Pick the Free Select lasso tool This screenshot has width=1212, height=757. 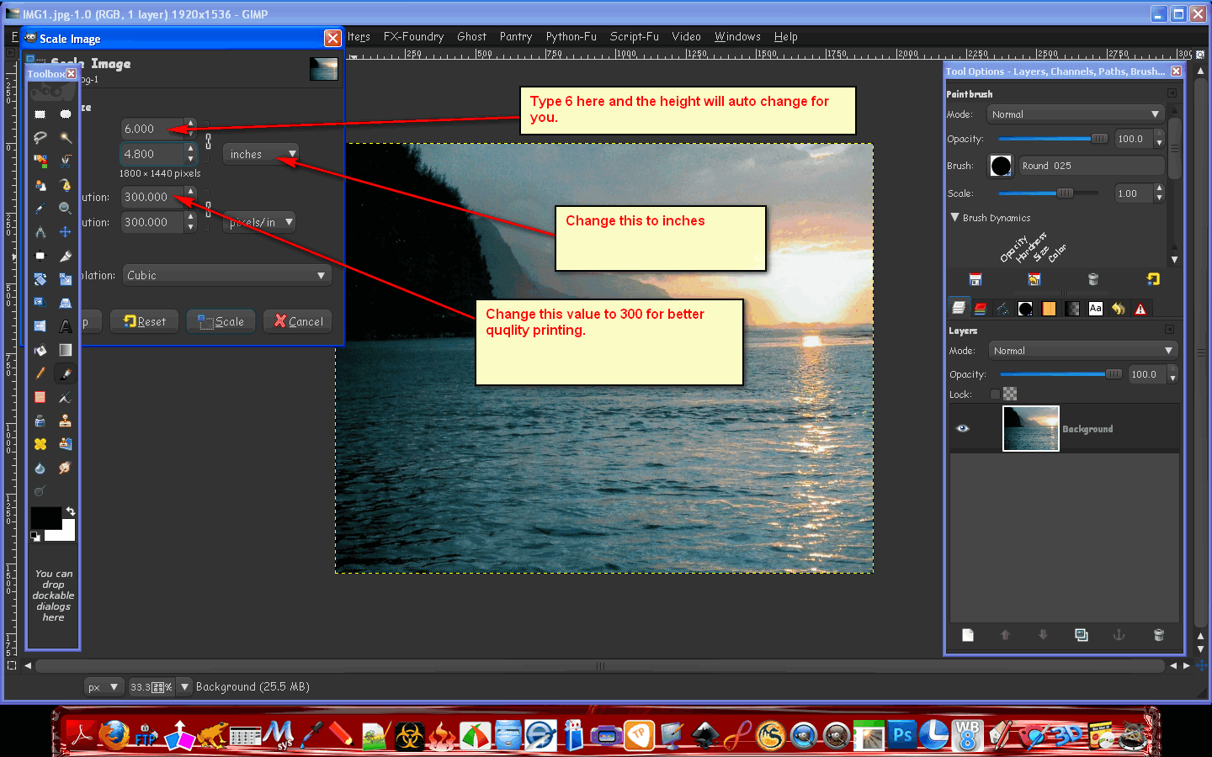[x=40, y=137]
